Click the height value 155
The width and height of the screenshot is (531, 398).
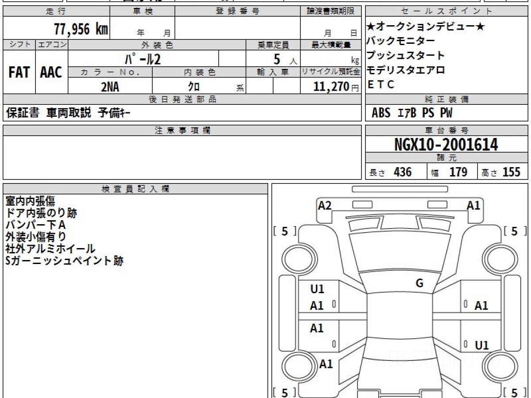(512, 172)
